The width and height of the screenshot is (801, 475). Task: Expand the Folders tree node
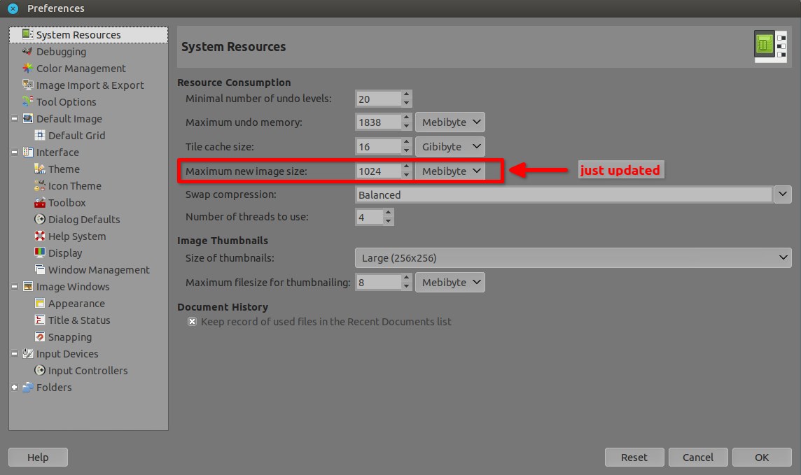(x=14, y=388)
